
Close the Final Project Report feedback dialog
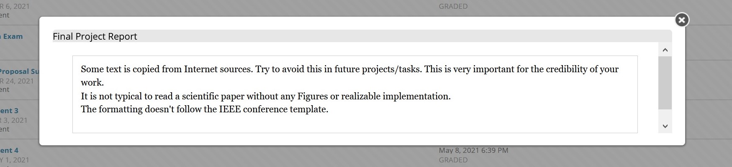682,20
